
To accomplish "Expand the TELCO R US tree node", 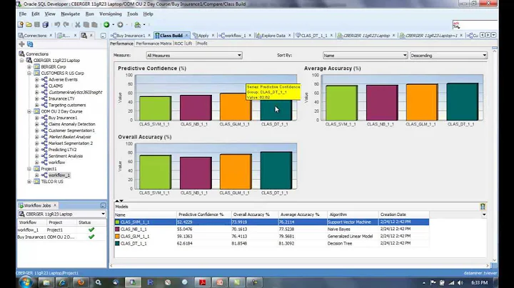I will point(29,182).
